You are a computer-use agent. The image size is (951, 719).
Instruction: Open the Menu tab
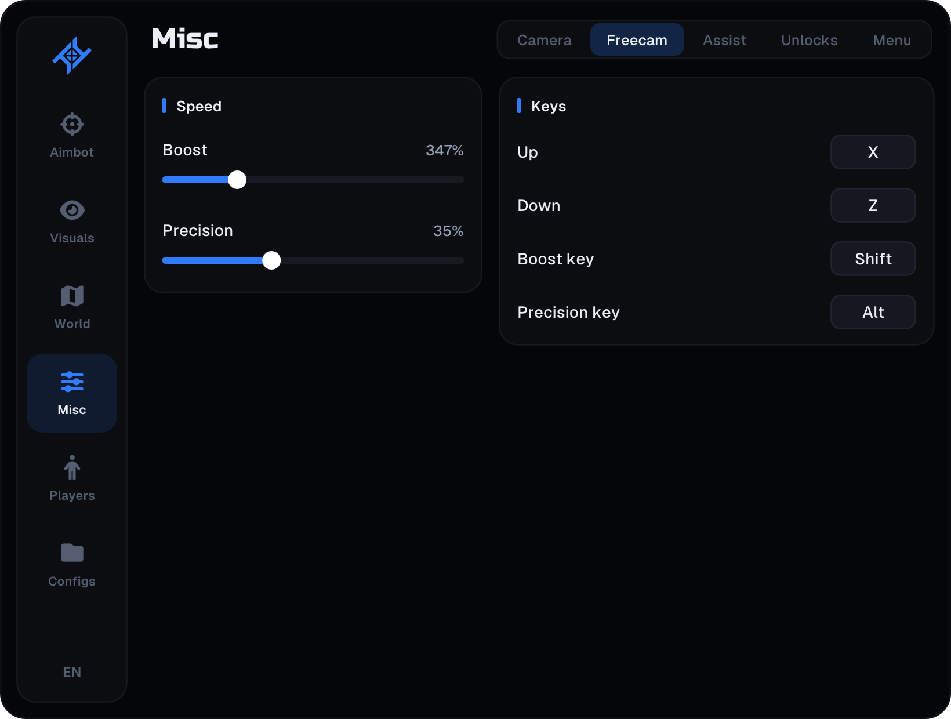click(x=892, y=40)
